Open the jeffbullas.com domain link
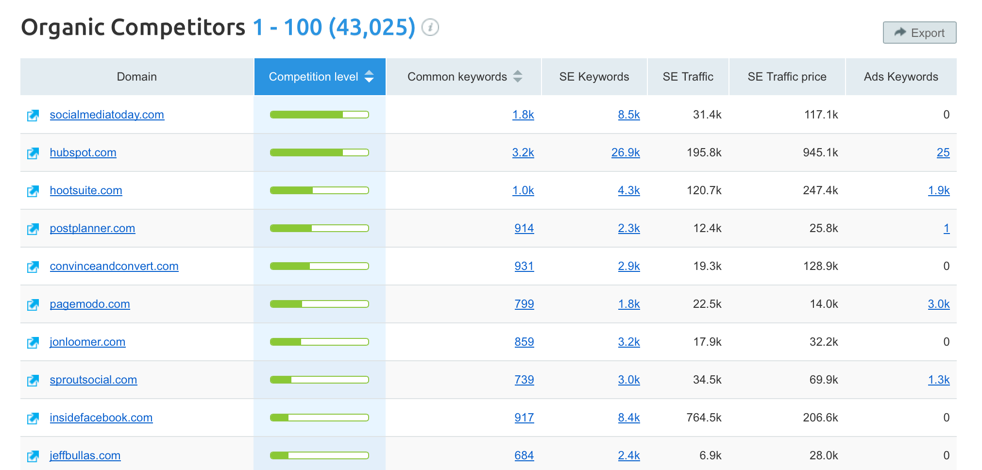Screen dimensions: 982x470 pos(85,455)
